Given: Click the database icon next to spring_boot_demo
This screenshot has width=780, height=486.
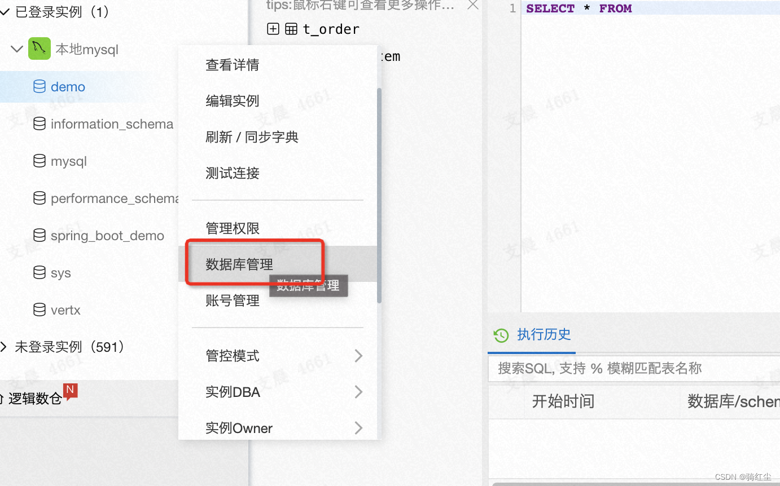Looking at the screenshot, I should click(x=40, y=236).
